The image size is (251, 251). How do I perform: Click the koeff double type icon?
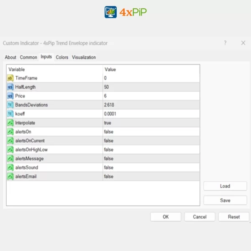(x=10, y=114)
